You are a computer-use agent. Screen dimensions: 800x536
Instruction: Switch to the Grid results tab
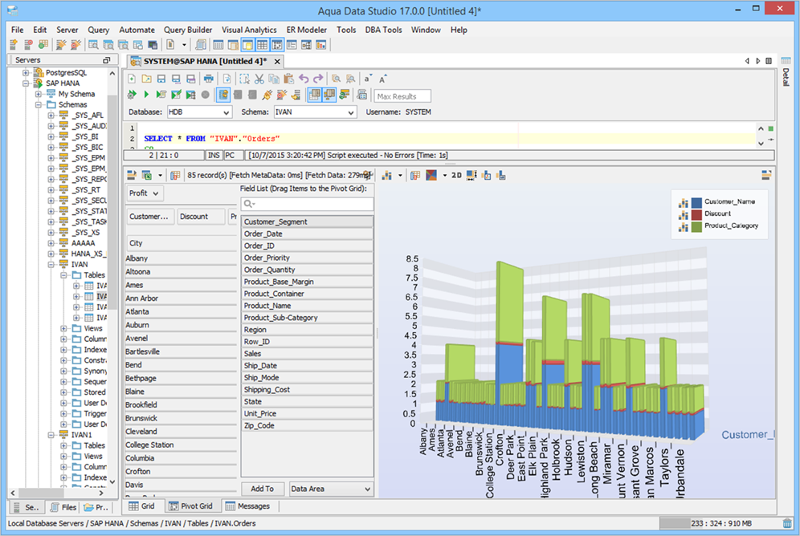tap(142, 506)
